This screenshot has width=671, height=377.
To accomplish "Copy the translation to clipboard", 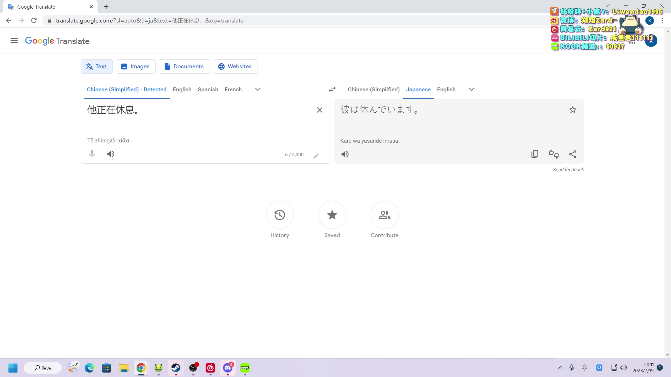I will click(535, 154).
